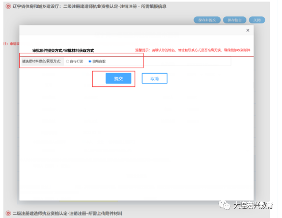Click the red 温馨提示 reminder text
This screenshot has width=282, height=218.
192,50
